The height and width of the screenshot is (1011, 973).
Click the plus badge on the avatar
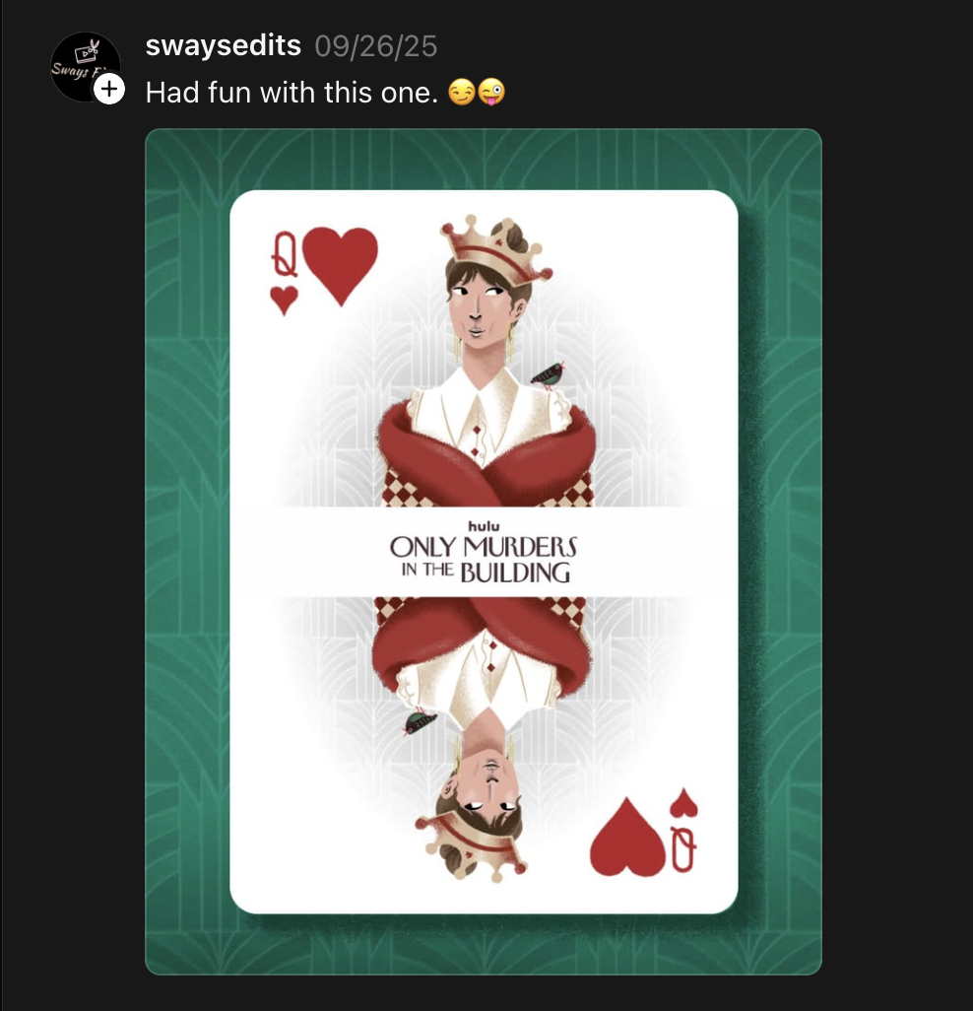click(x=109, y=89)
